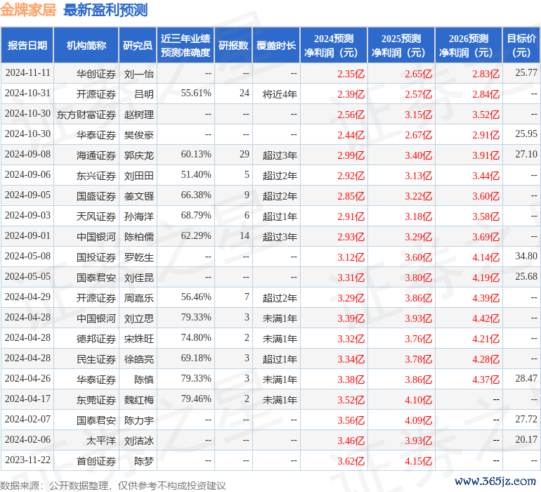The height and width of the screenshot is (492, 541).
Task: Select 东方财富证券 institution cell
Action: (x=86, y=115)
